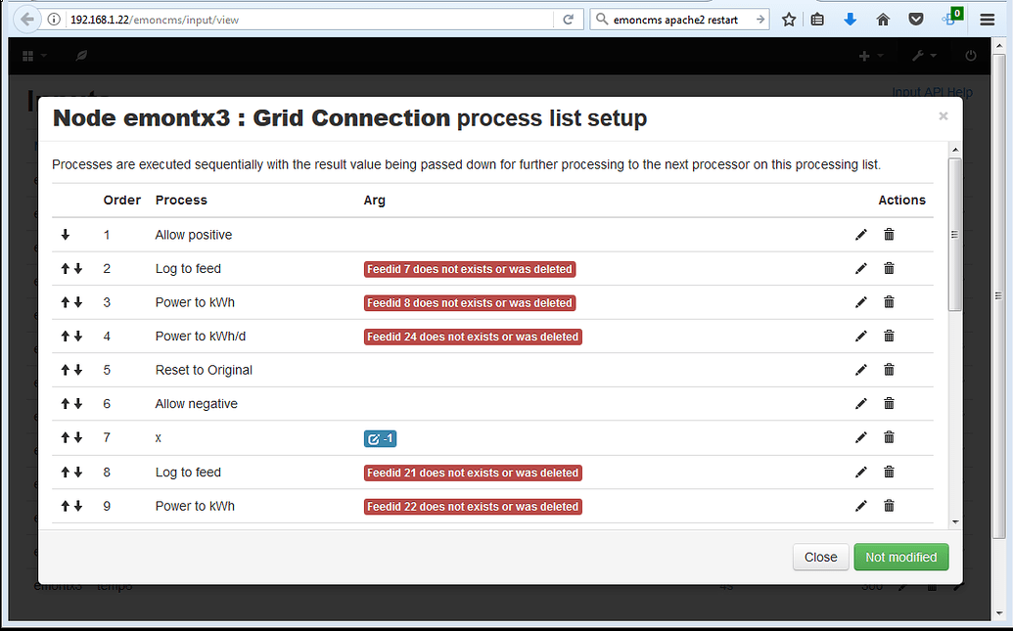1013x631 pixels.
Task: Edit the x multiplier process
Action: tap(860, 437)
